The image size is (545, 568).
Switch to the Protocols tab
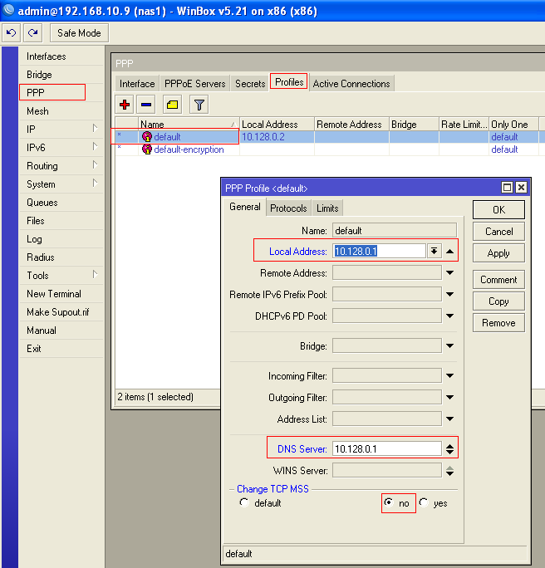288,208
